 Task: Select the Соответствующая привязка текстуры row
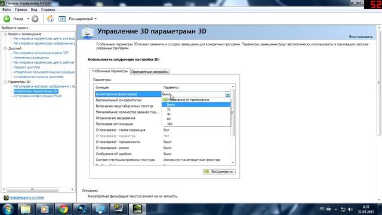pyautogui.click(x=162, y=160)
